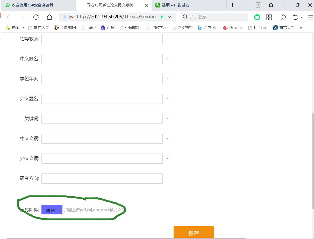Toggle the lightning speed mode icon

pyautogui.click(x=162, y=17)
